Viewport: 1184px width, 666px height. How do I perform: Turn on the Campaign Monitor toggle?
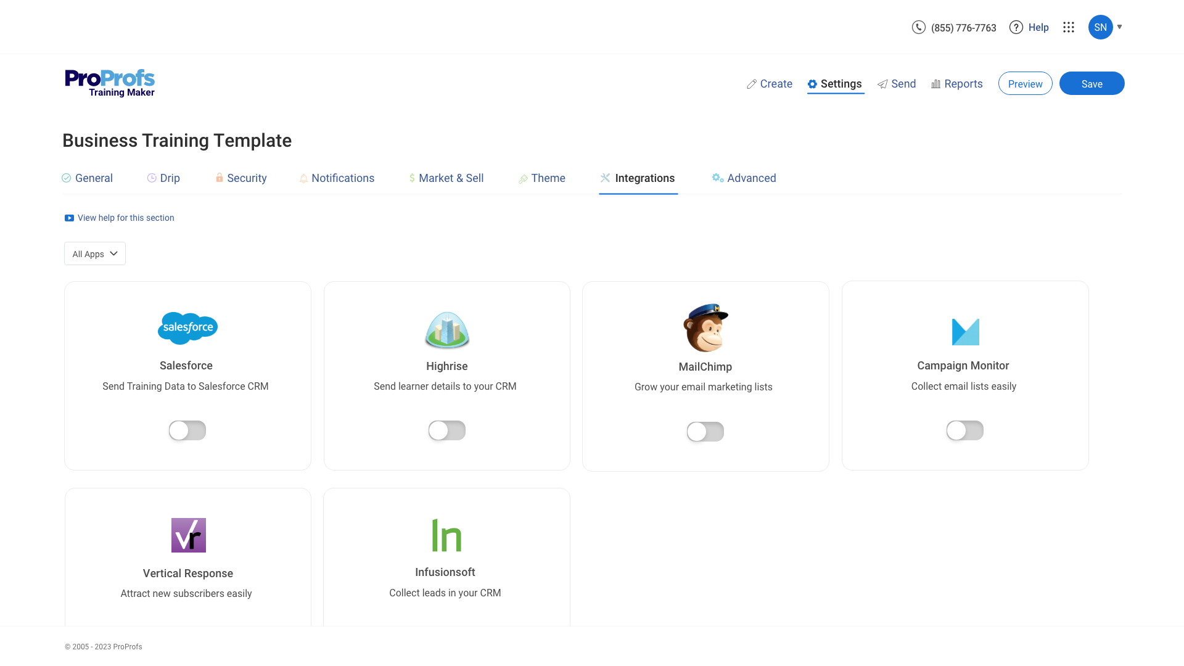(x=965, y=430)
